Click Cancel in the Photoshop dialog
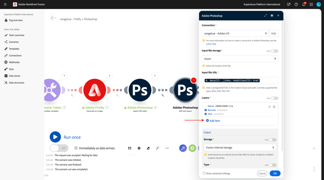Image resolution: width=324 pixels, height=180 pixels. click(262, 174)
